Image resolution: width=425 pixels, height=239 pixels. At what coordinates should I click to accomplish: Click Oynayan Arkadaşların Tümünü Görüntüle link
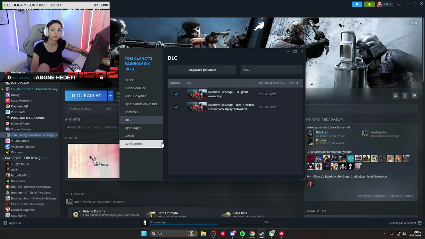[385, 196]
